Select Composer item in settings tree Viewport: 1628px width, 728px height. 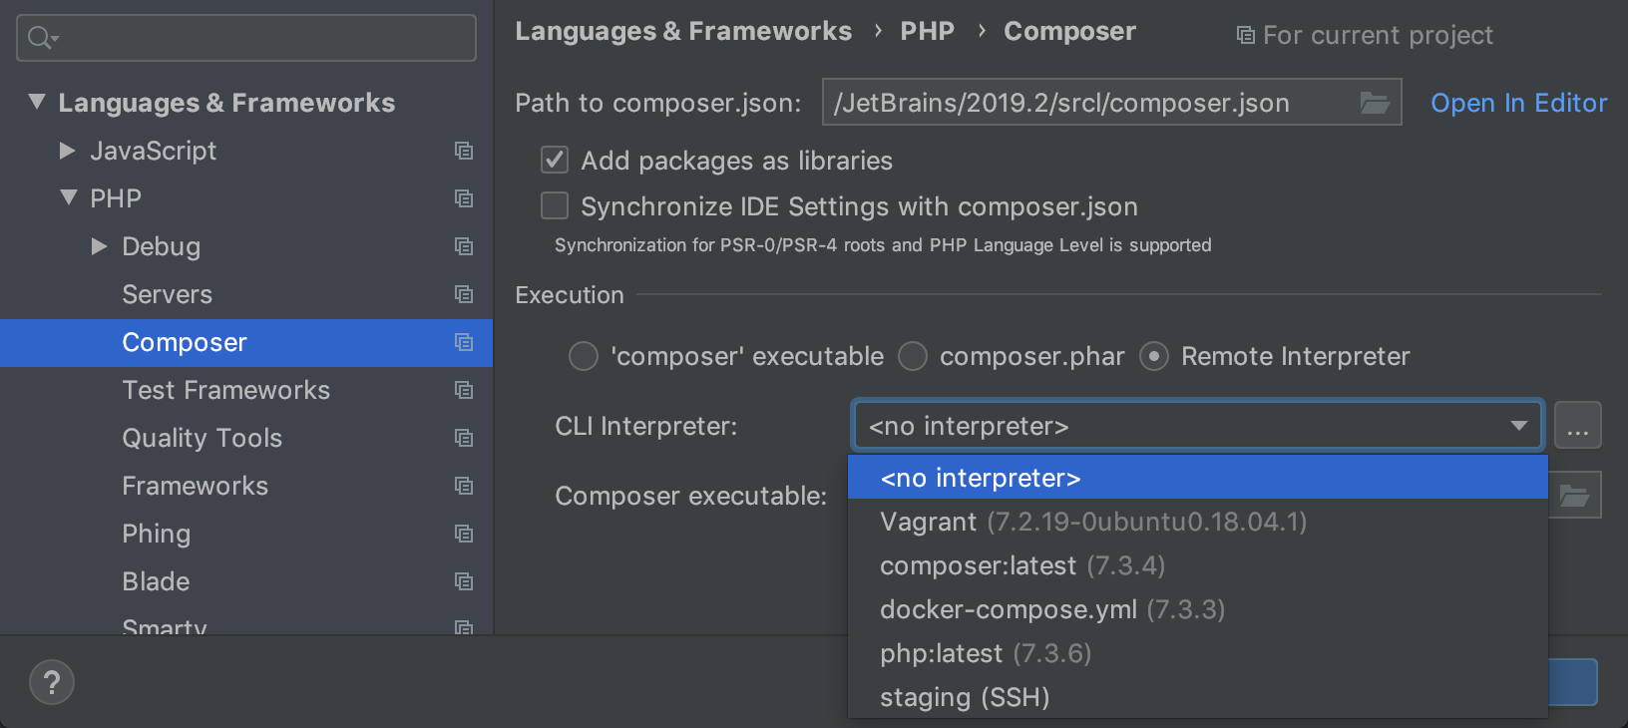click(246, 342)
